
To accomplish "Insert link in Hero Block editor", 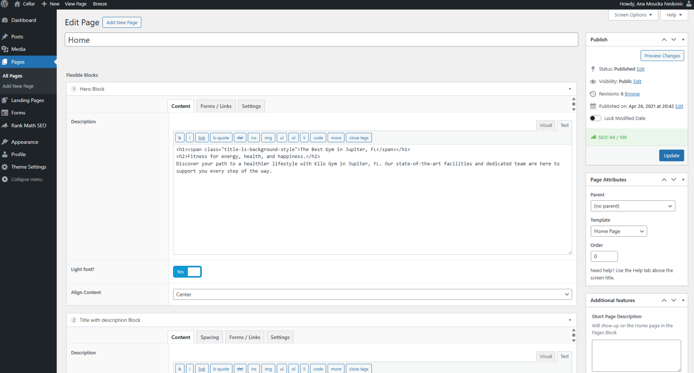I will point(202,138).
